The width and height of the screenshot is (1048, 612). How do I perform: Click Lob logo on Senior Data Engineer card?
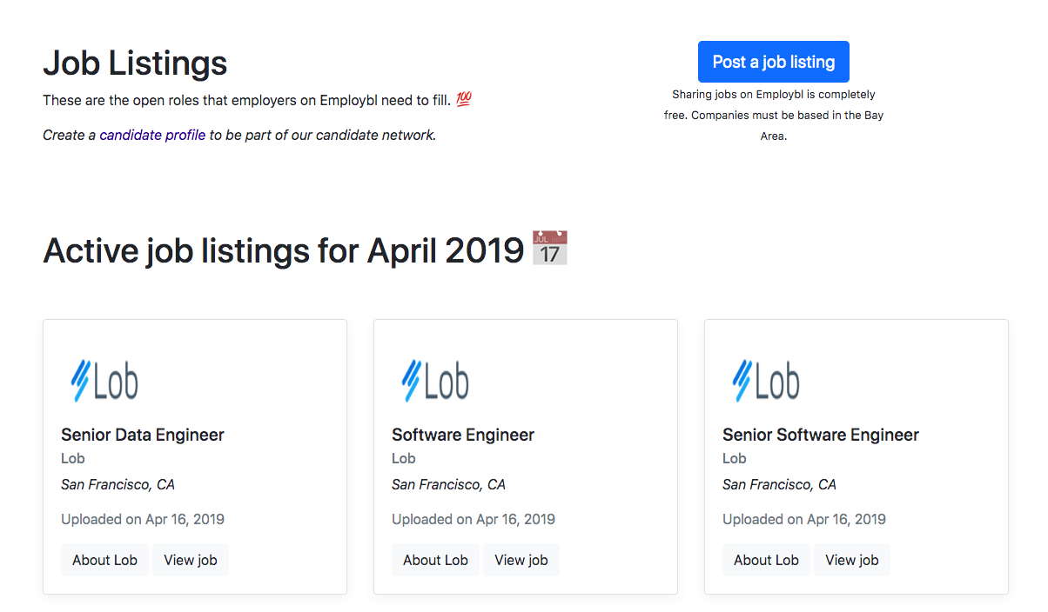pos(104,381)
